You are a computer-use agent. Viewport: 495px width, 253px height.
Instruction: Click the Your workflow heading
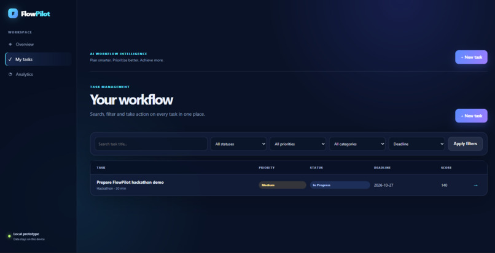[131, 100]
